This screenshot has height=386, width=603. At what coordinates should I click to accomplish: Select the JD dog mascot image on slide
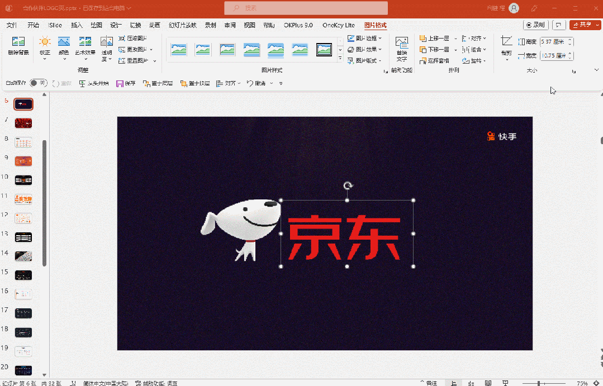pyautogui.click(x=241, y=230)
